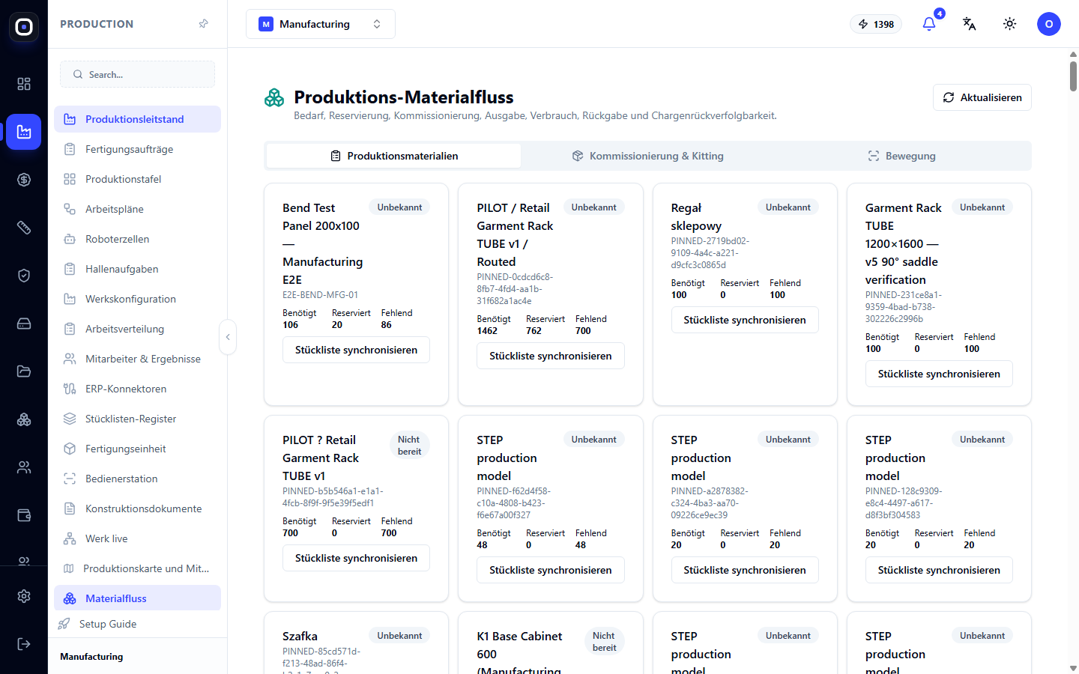Click the logout icon at rail bottom
The image size is (1079, 674).
tap(24, 644)
